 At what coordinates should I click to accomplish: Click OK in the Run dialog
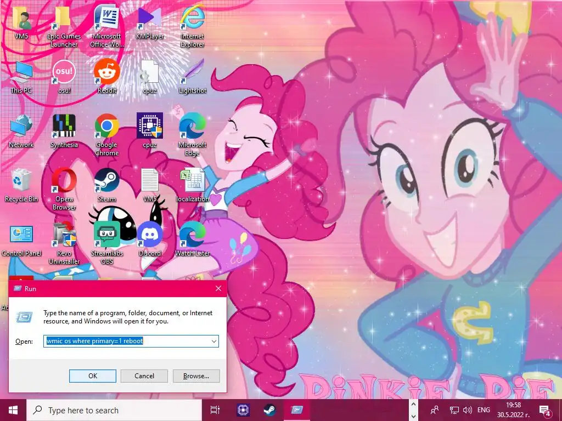point(92,376)
